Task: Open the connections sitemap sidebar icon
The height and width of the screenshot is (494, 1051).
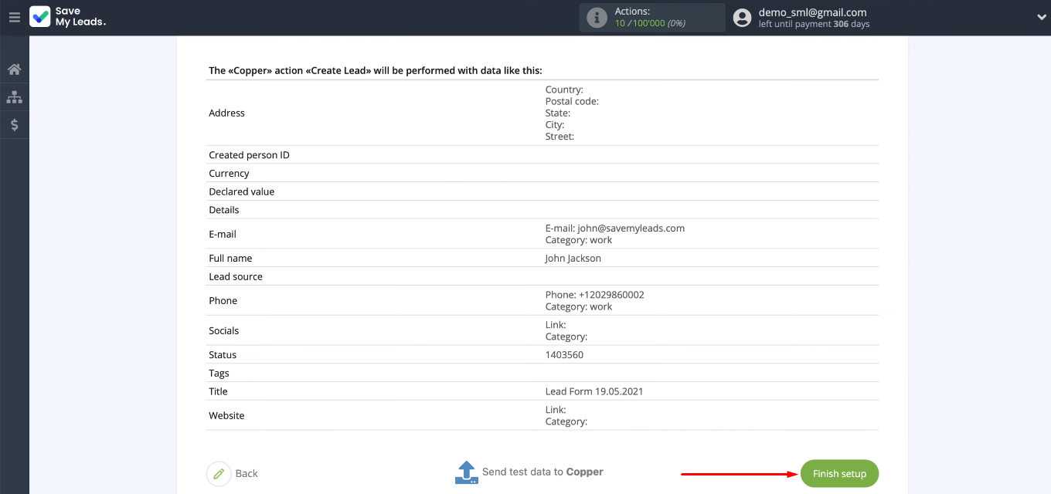Action: coord(14,97)
